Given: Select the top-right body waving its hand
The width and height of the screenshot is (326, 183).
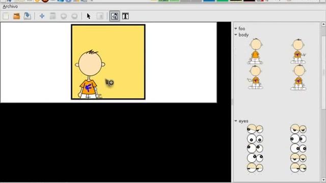Looking at the screenshot, I should 298,51.
